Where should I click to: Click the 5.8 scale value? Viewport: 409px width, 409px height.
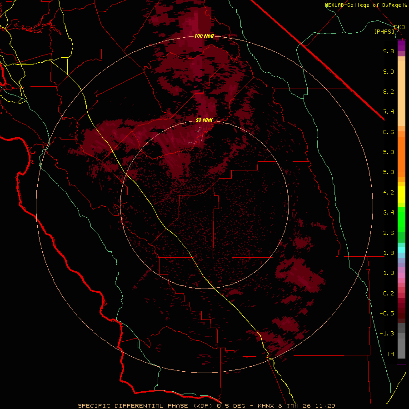(389, 152)
